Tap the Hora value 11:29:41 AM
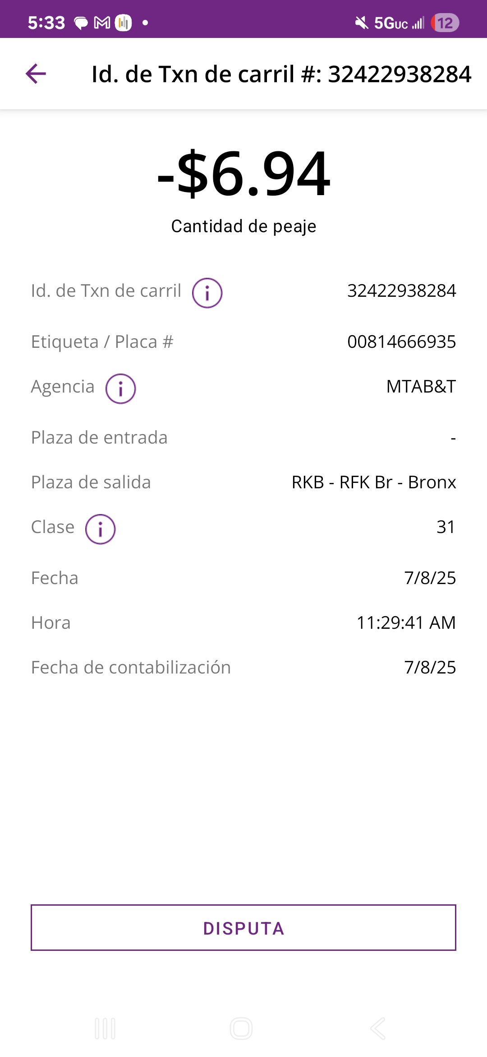487x1057 pixels. coord(406,623)
